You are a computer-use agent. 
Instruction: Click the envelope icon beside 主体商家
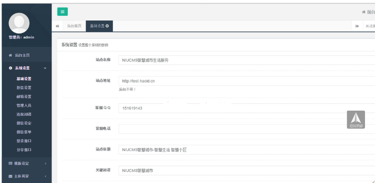click(10, 177)
